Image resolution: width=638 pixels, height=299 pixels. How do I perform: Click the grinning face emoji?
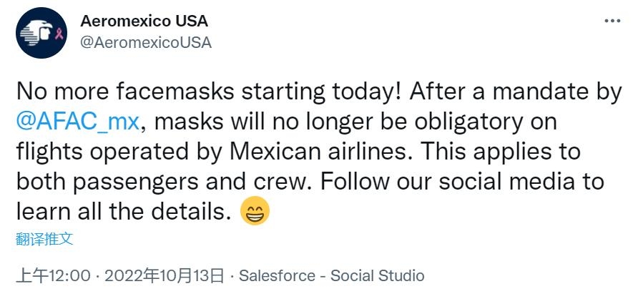point(255,212)
